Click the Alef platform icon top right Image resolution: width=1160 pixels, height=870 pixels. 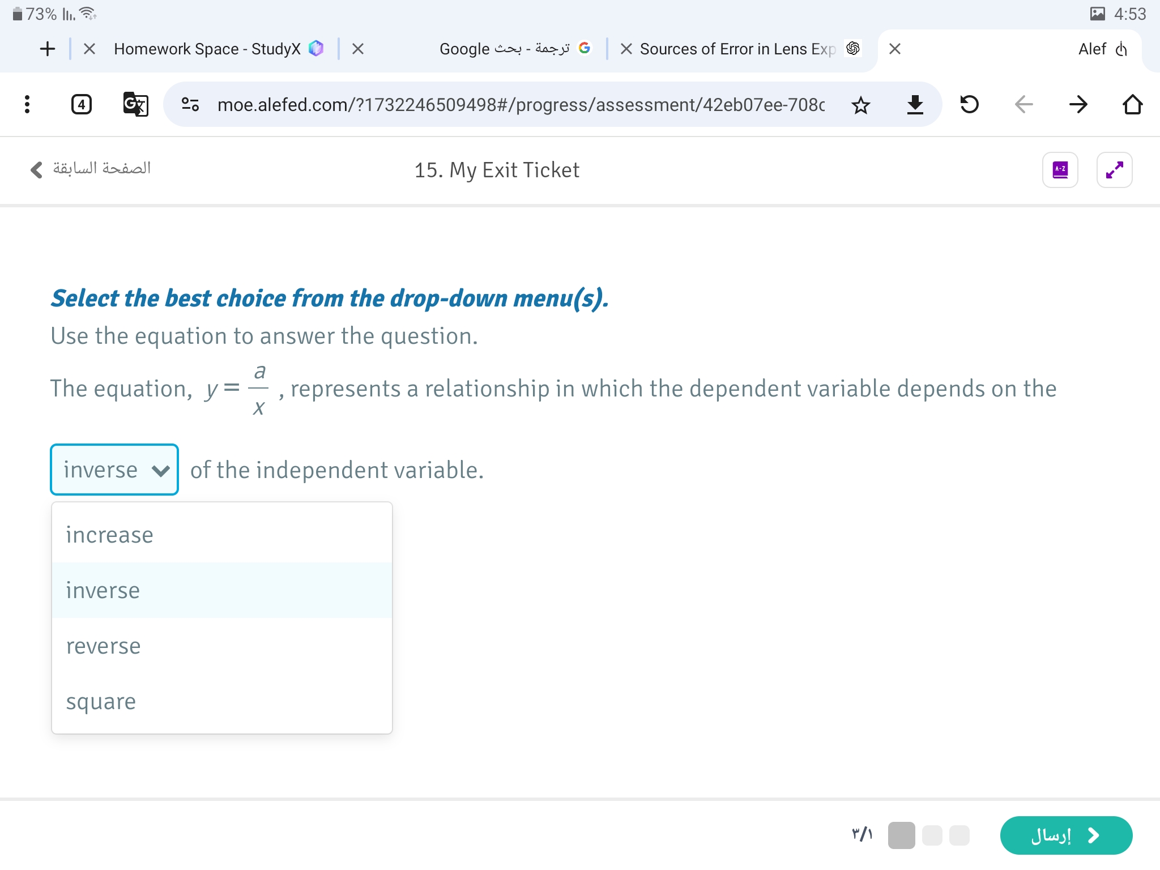coord(1121,49)
